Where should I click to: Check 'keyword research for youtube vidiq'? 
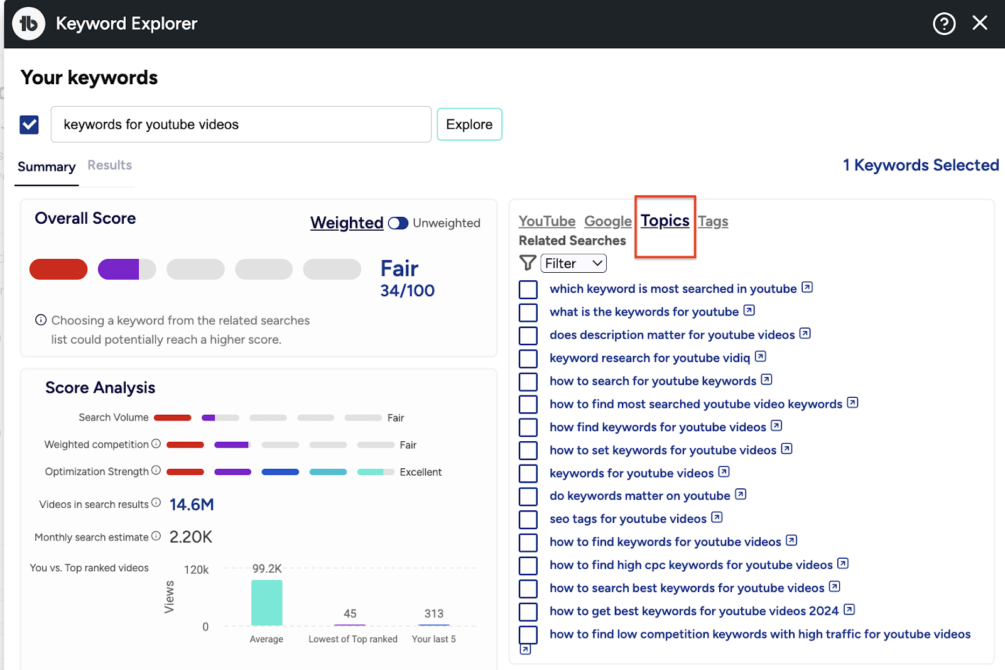coord(528,359)
